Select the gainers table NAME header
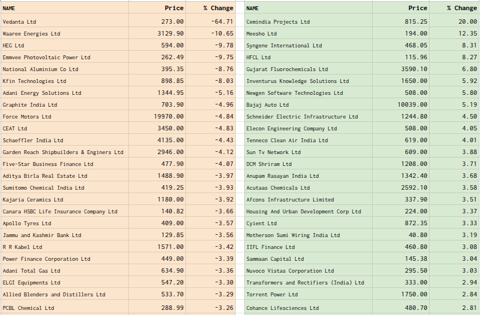This screenshot has width=480, height=315. tap(308, 8)
